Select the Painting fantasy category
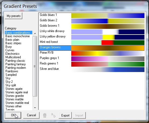 pyautogui.click(x=16, y=64)
